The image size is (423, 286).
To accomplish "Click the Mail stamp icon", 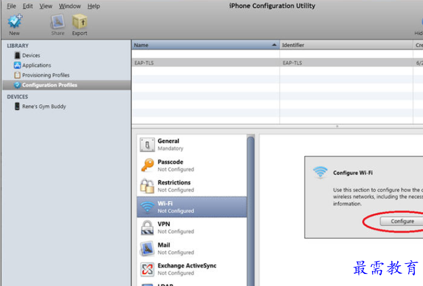I will pyautogui.click(x=148, y=248).
